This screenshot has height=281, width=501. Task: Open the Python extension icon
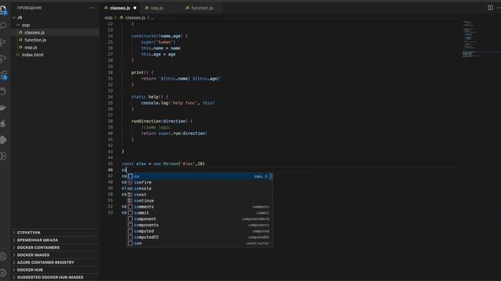[3, 140]
